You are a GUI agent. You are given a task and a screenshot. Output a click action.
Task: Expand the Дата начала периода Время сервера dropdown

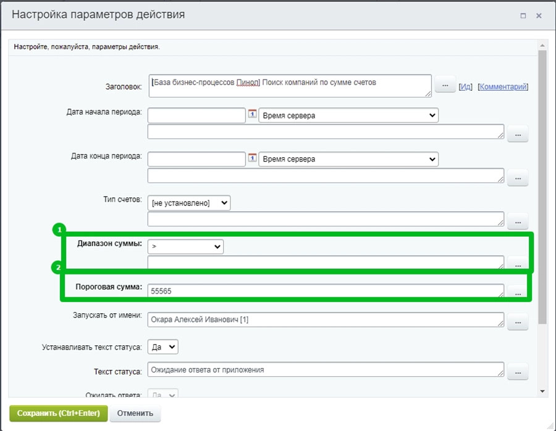point(348,115)
